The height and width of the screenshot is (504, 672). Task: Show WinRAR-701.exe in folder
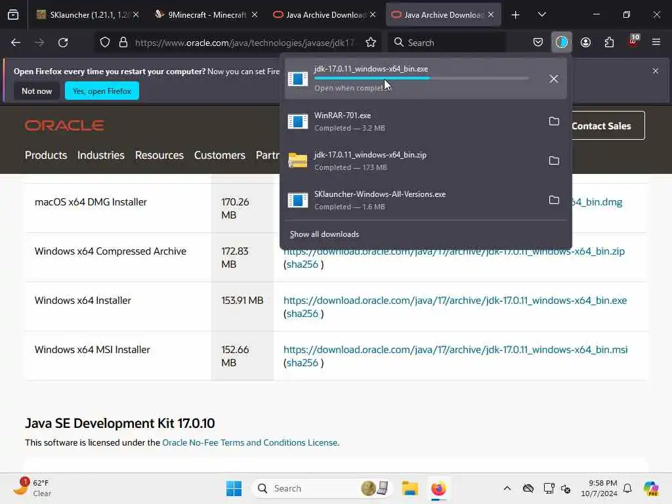(x=554, y=121)
